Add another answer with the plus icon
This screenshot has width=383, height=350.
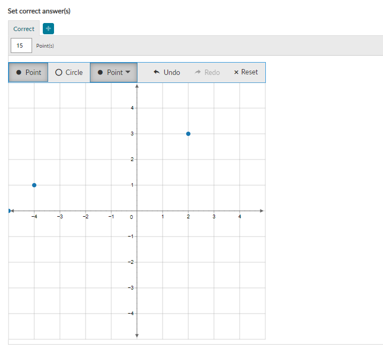(x=48, y=28)
